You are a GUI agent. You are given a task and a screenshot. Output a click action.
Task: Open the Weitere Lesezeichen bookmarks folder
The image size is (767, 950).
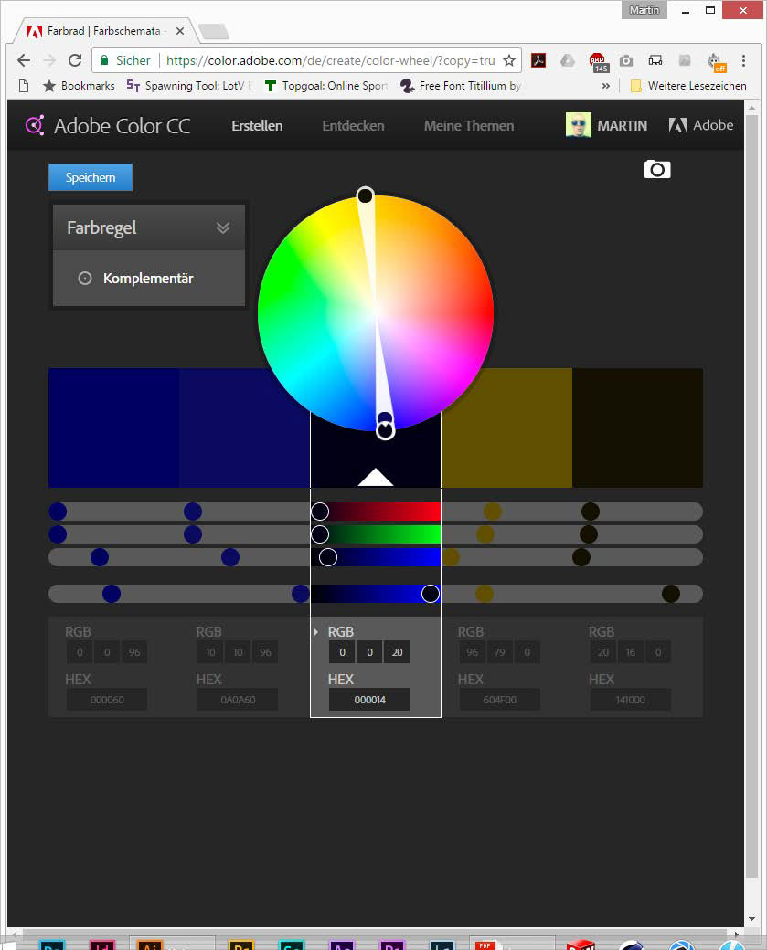pos(688,86)
